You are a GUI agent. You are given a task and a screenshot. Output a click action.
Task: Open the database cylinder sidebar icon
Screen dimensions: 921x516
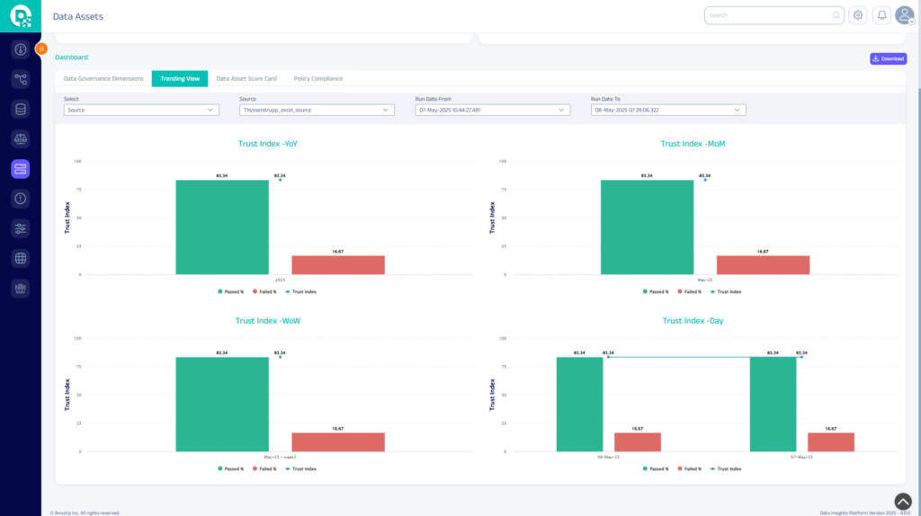21,109
